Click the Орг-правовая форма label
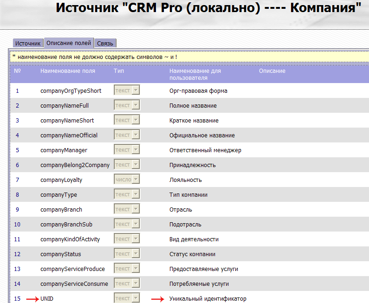The image size is (369, 303). tap(198, 91)
